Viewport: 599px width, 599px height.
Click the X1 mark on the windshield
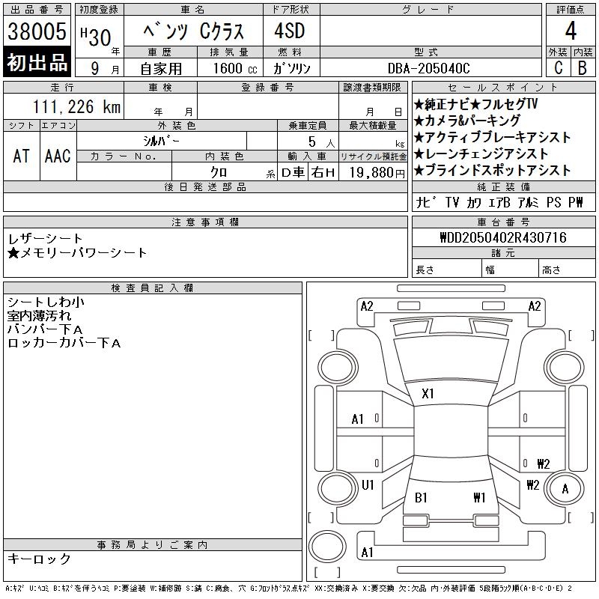(x=428, y=394)
